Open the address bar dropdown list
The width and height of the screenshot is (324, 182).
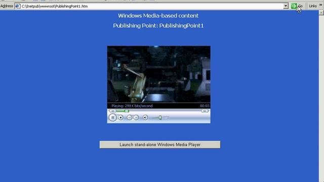[286, 6]
